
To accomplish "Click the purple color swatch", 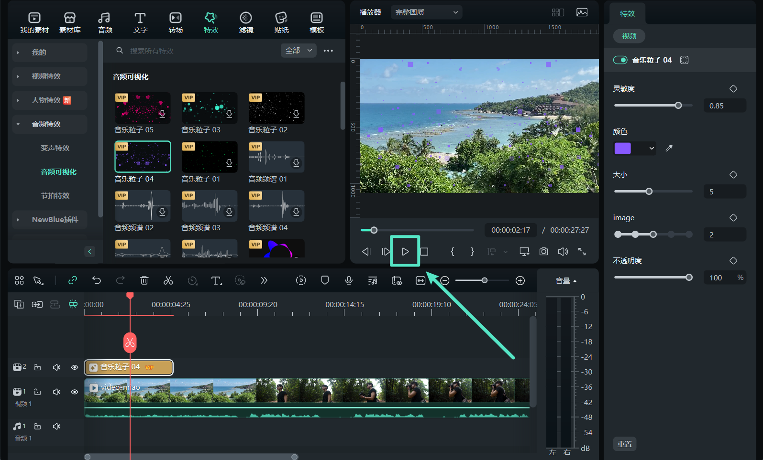I will [x=622, y=148].
